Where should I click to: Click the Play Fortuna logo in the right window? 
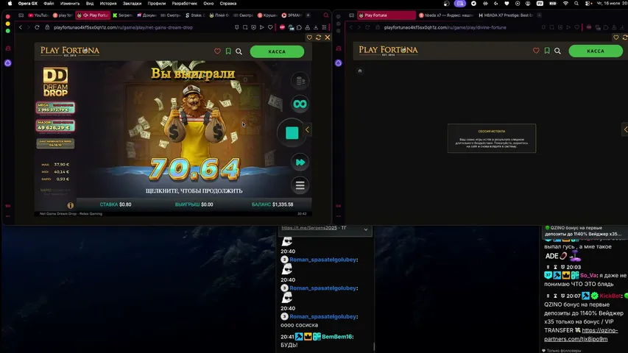click(389, 51)
